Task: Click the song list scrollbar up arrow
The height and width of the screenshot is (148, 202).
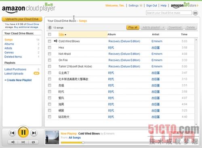Action: (x=196, y=40)
